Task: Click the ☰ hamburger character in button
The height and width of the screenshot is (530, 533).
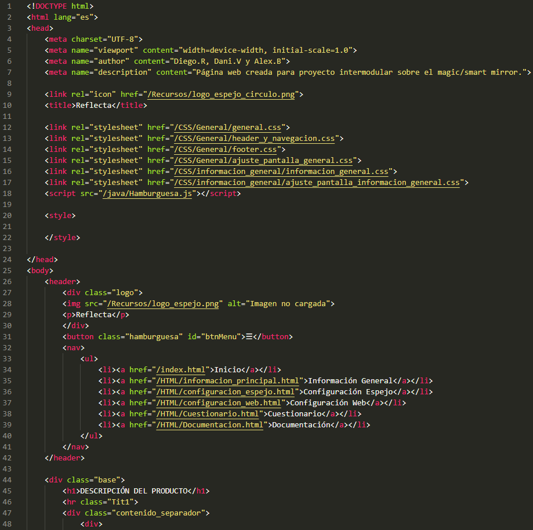Action: coord(249,337)
